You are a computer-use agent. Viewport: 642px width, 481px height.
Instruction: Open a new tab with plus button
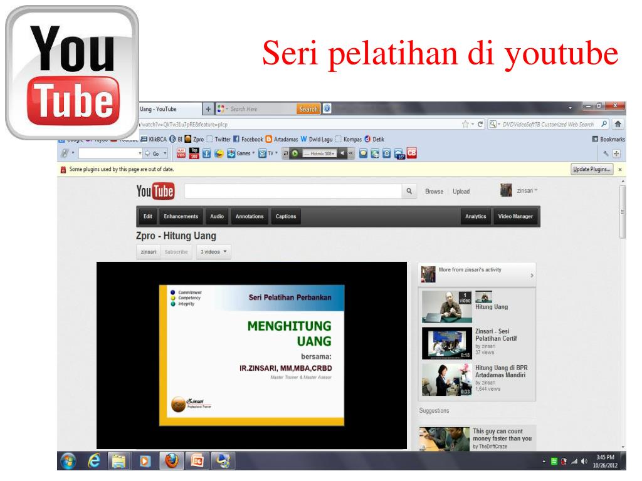click(208, 109)
